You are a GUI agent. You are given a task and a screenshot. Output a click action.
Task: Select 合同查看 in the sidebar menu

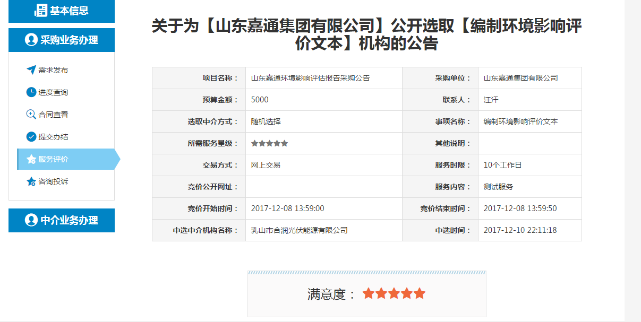[53, 115]
